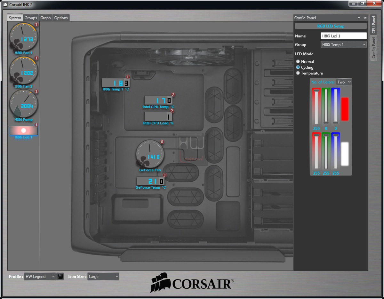Click the Icon Size : label
384x299 pixels.
[x=77, y=277]
